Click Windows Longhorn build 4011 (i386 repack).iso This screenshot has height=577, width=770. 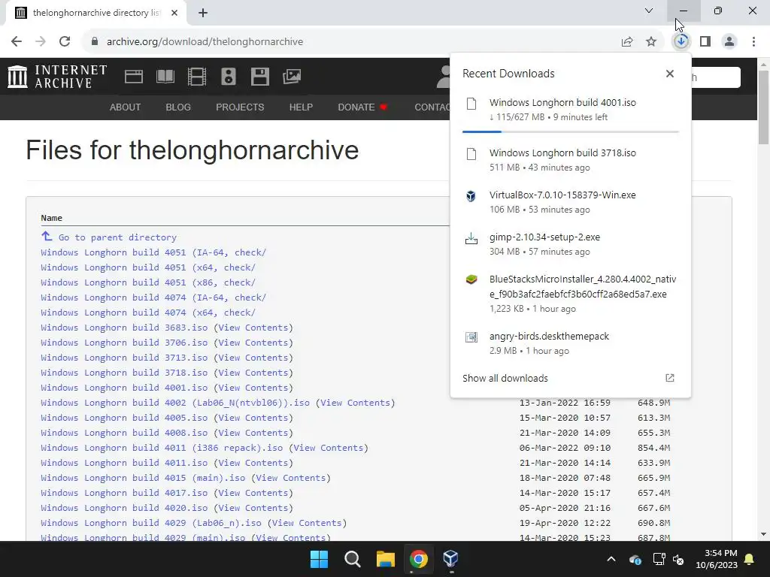click(162, 448)
